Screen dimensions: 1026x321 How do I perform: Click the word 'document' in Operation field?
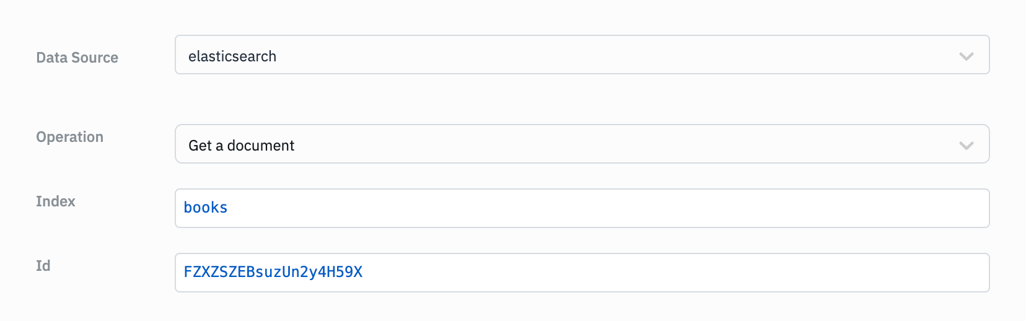(261, 146)
